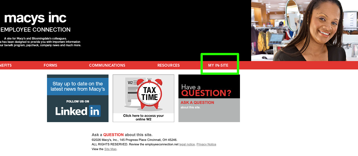Click the EMPLOYEE CONNECTION heading
Image resolution: width=358 pixels, height=156 pixels.
(x=36, y=30)
